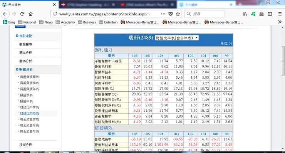
Task: Click the 營收成長率 row label
Action: pyautogui.click(x=103, y=140)
